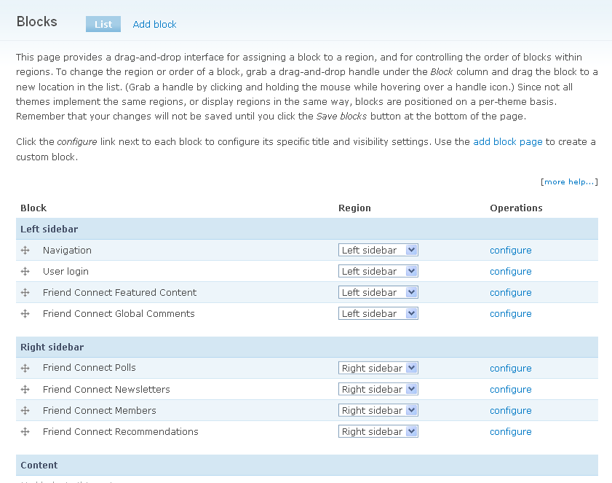The width and height of the screenshot is (612, 483).
Task: Click Friend Connect Recommendations drag handle
Action: coord(25,431)
